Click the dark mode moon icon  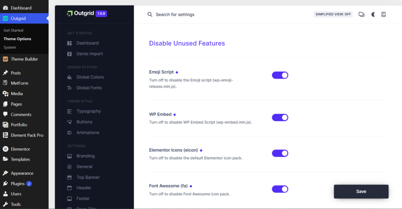[x=373, y=15]
